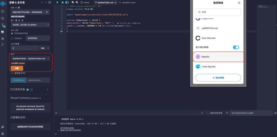This screenshot has width=277, height=137.
Task: Collapse the terminal with double chevron
Action: click(x=56, y=113)
